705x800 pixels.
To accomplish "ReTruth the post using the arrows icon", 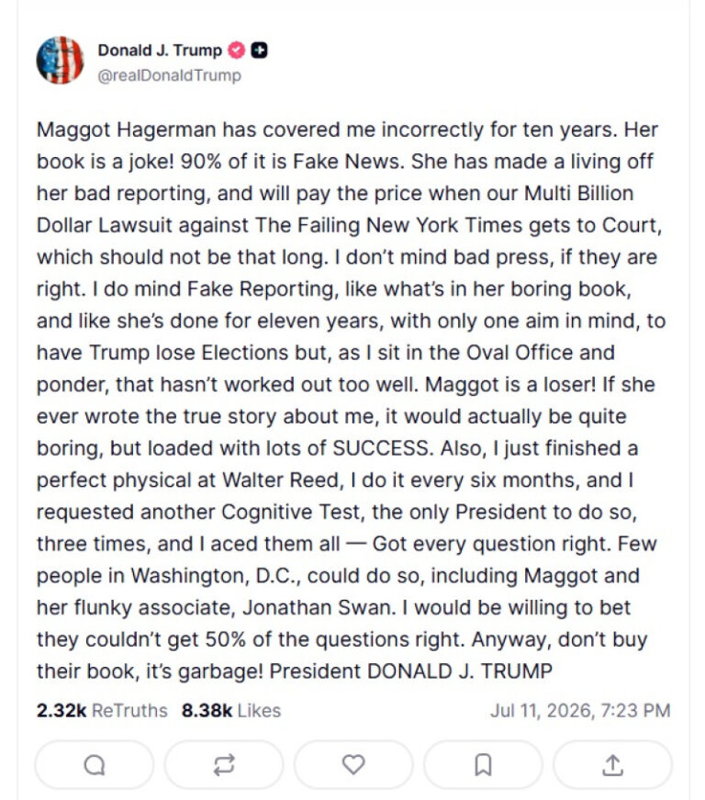I will (x=224, y=765).
